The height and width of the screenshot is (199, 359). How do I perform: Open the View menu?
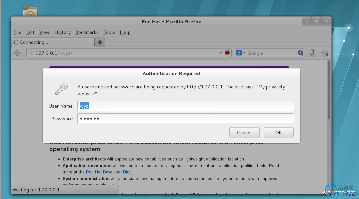click(44, 33)
